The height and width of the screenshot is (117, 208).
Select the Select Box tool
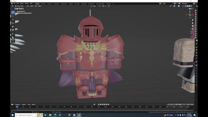coord(13,12)
